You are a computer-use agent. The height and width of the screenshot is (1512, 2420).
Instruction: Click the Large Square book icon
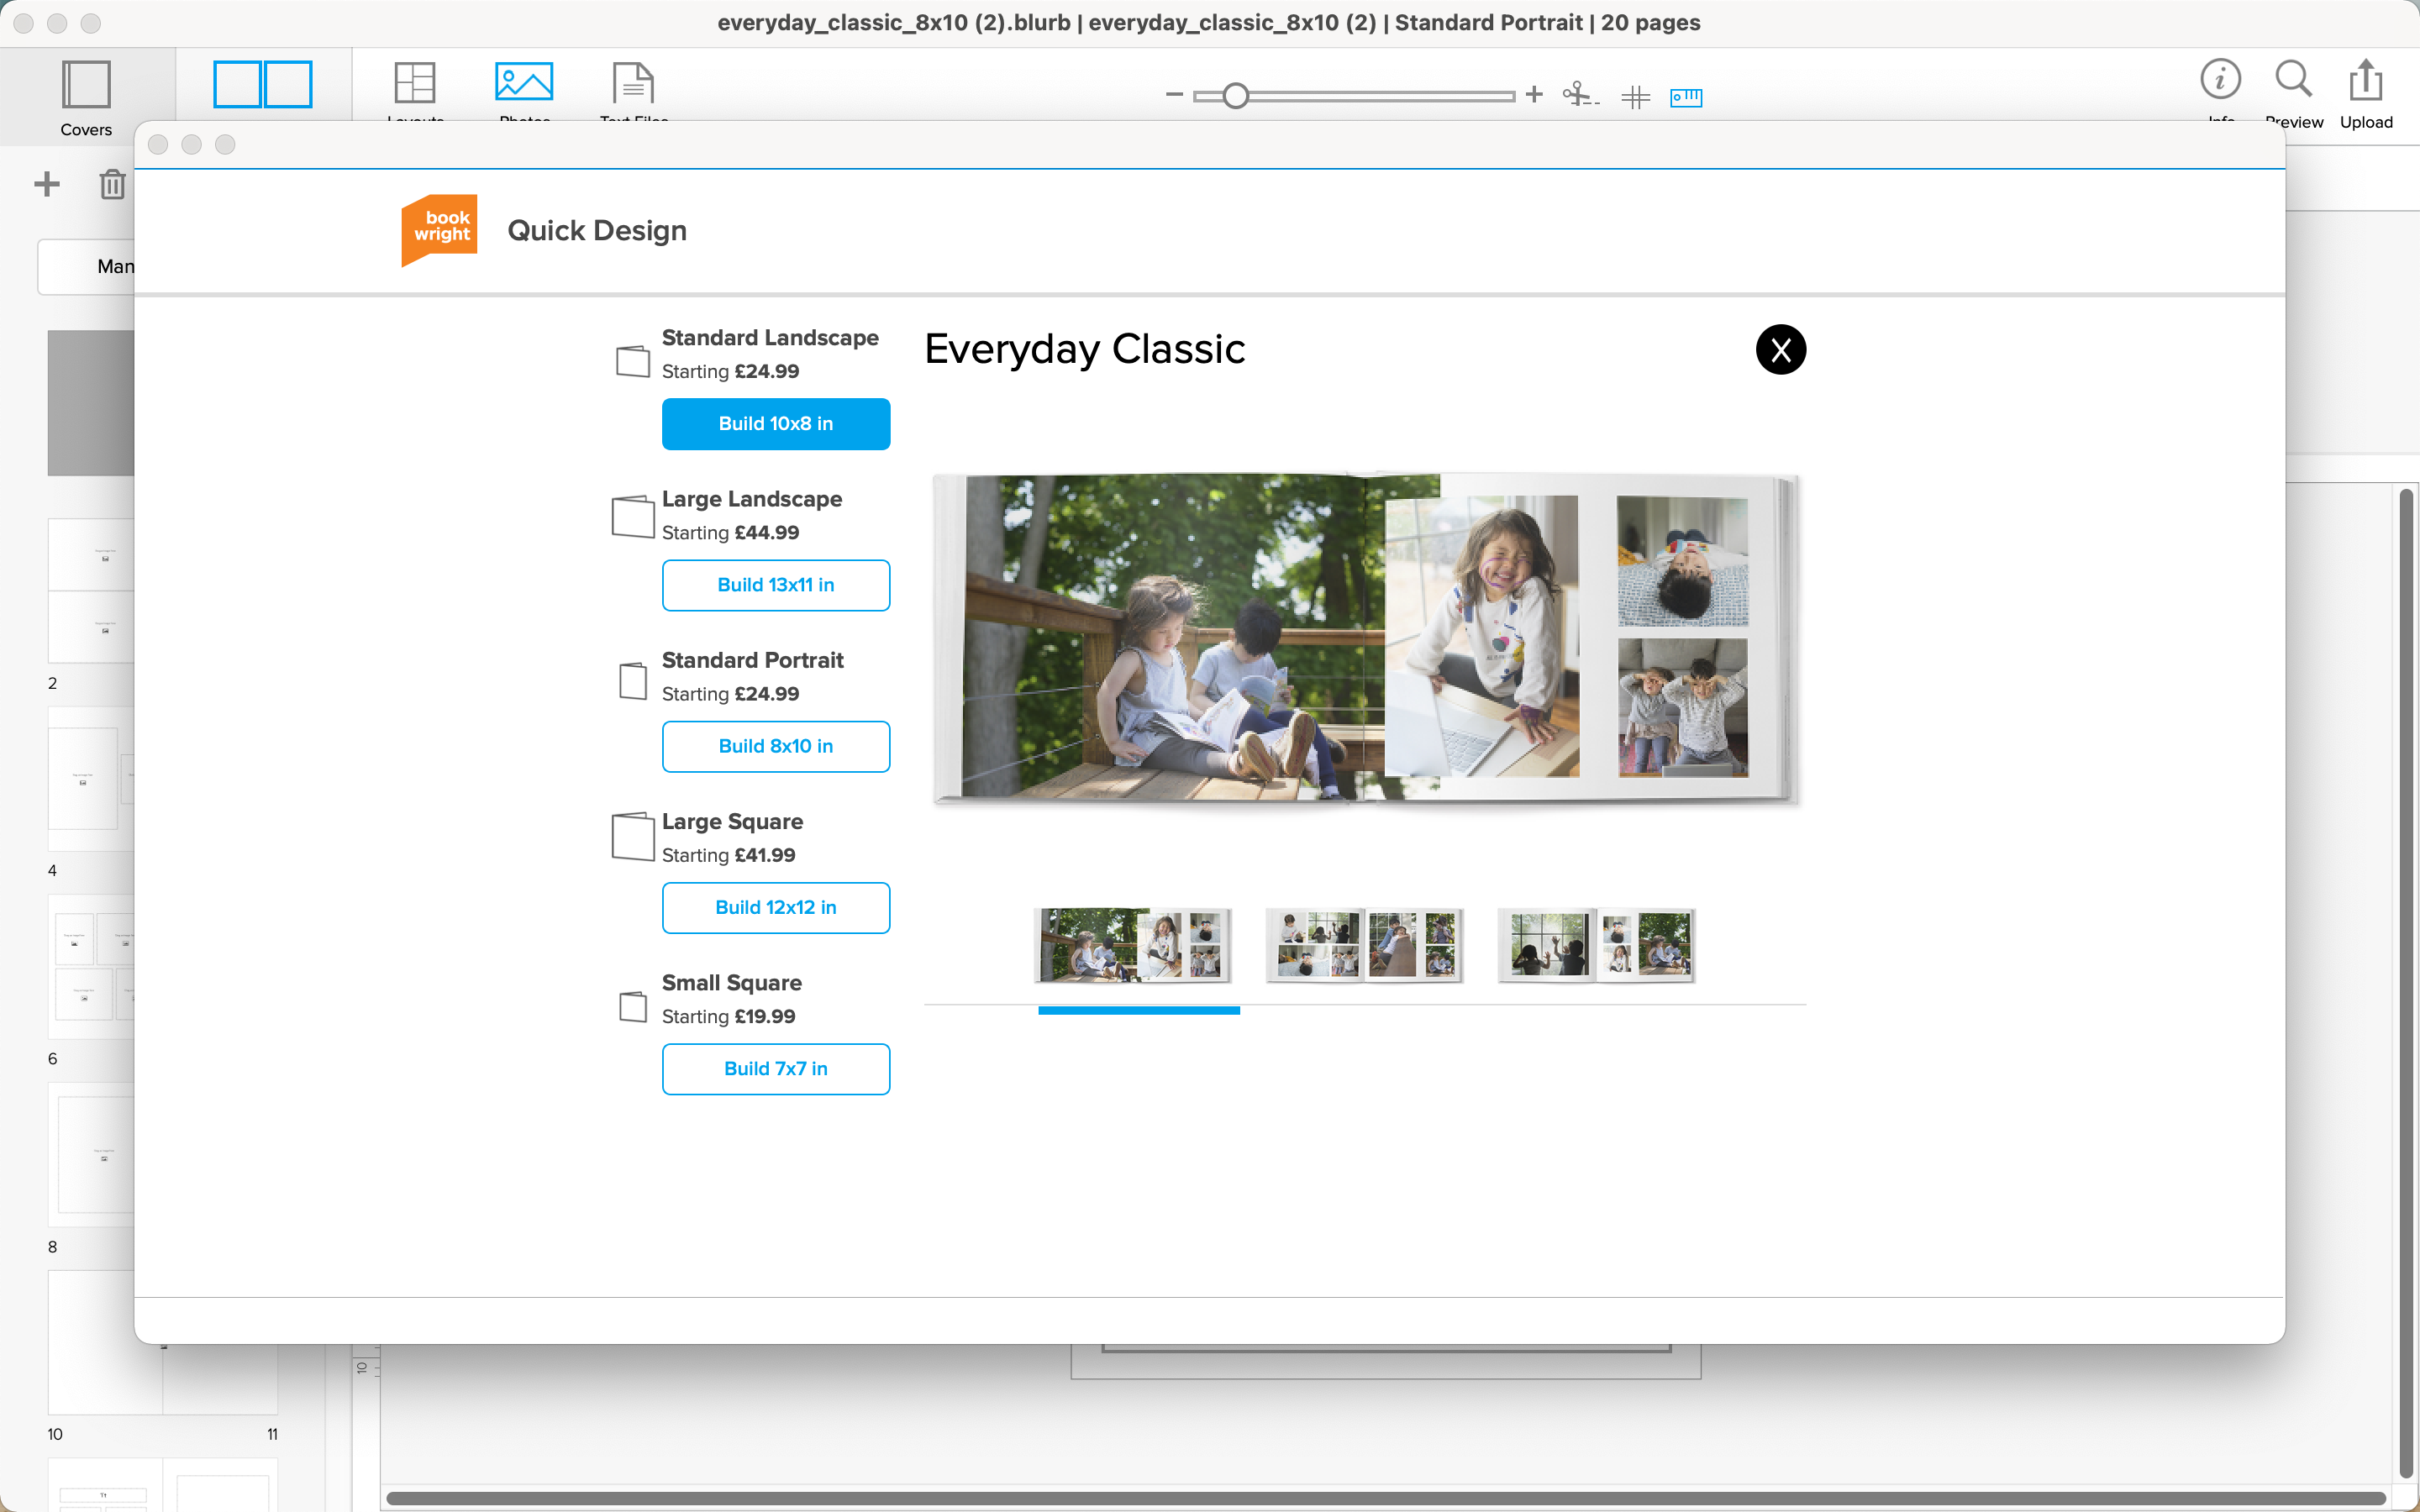coord(633,836)
